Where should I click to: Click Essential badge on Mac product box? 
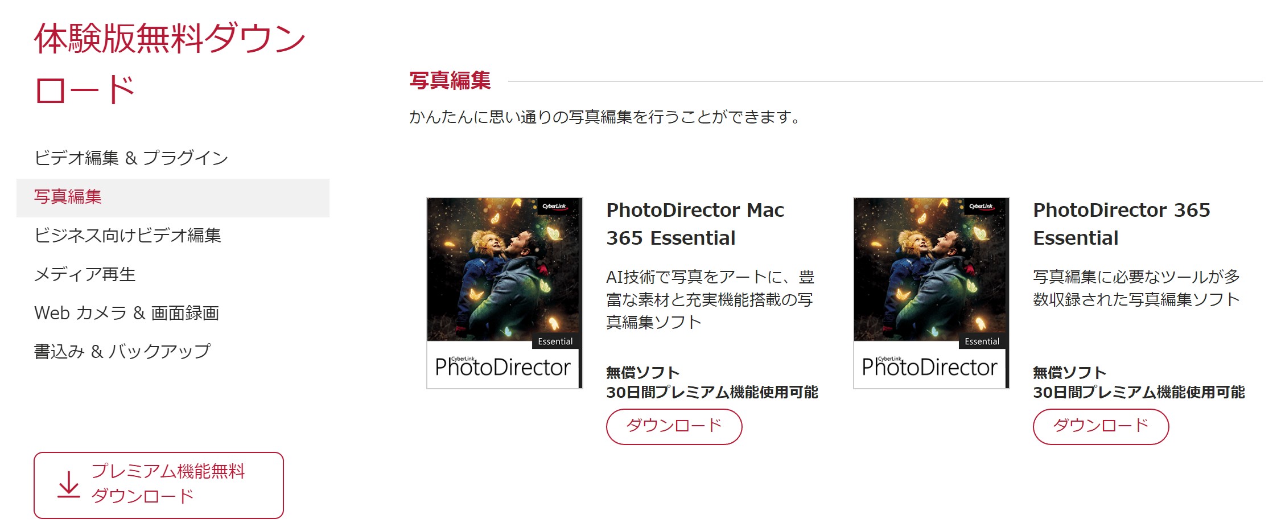(x=555, y=341)
